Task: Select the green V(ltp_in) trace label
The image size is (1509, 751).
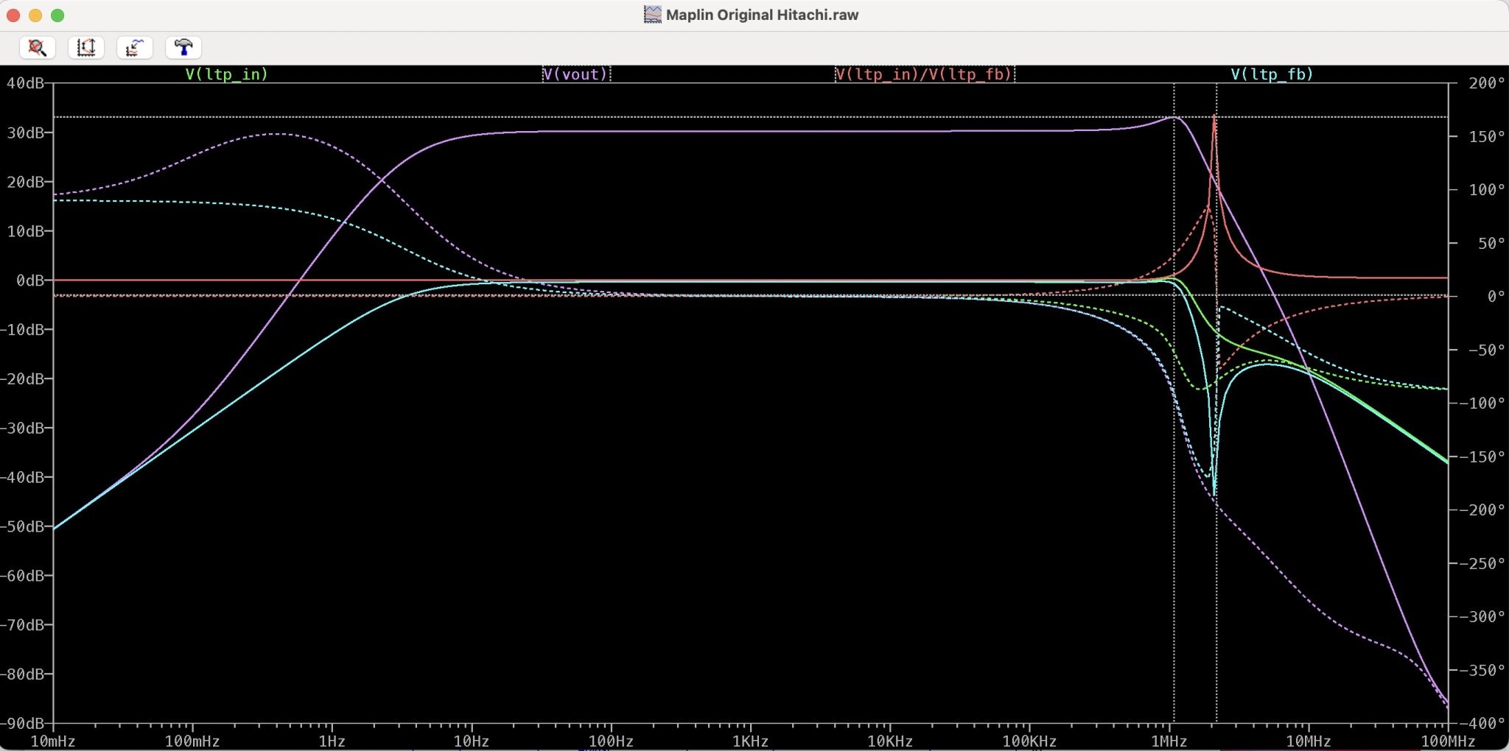Action: point(227,74)
